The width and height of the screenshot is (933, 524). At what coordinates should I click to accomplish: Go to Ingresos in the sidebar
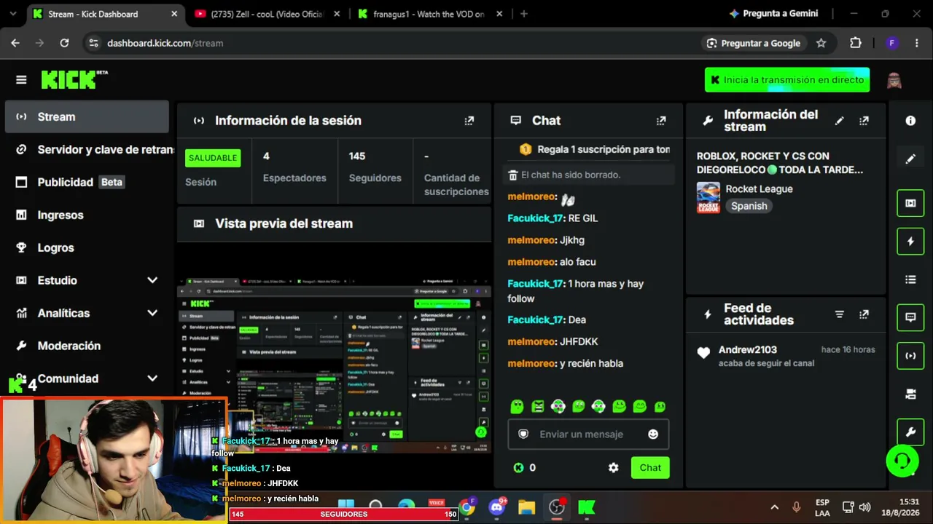coord(87,215)
